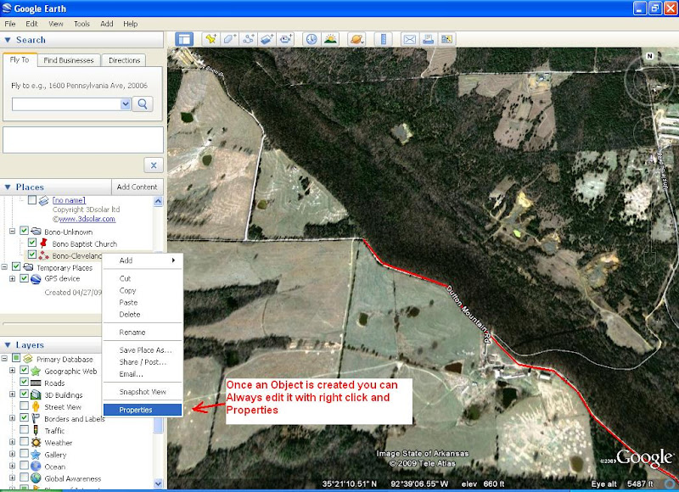
Task: Click the Temporary Places folder icon
Action: [28, 267]
